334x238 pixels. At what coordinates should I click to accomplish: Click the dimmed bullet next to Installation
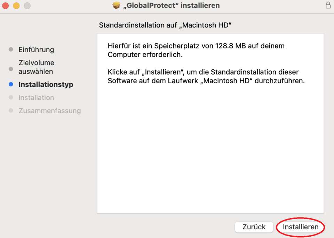11,98
